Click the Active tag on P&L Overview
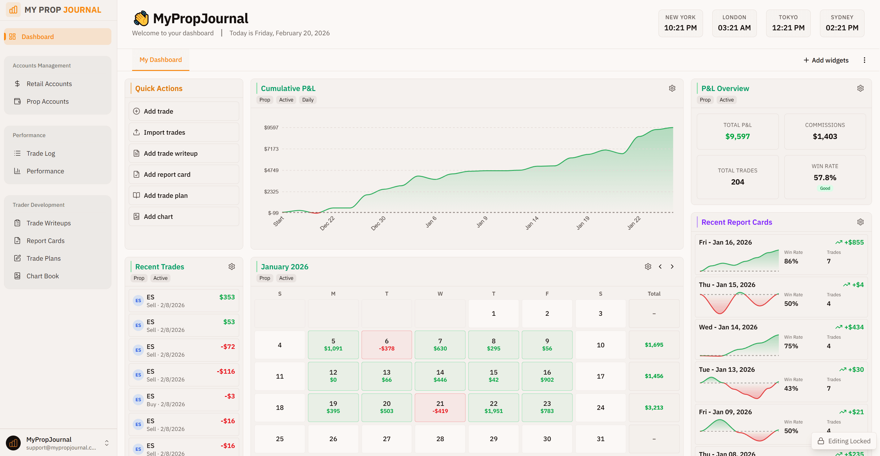 point(726,100)
